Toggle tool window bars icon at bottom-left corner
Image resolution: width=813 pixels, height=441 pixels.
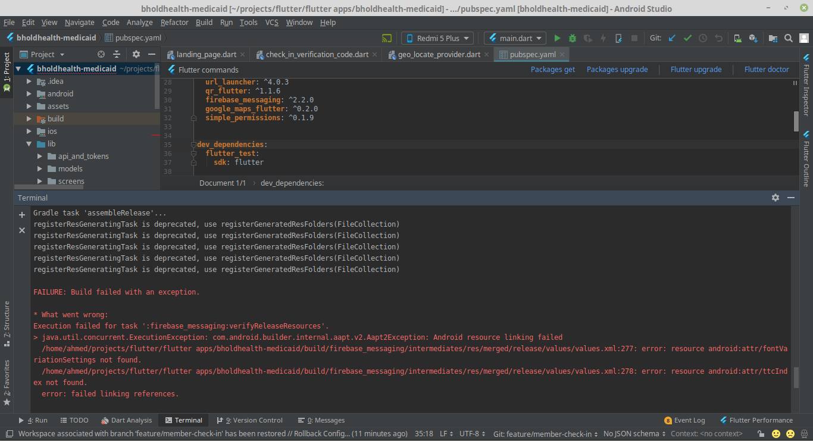(8, 434)
